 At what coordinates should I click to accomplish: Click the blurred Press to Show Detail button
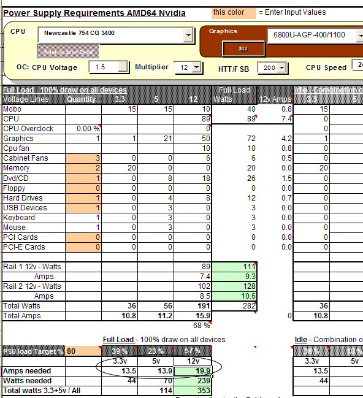pyautogui.click(x=68, y=52)
